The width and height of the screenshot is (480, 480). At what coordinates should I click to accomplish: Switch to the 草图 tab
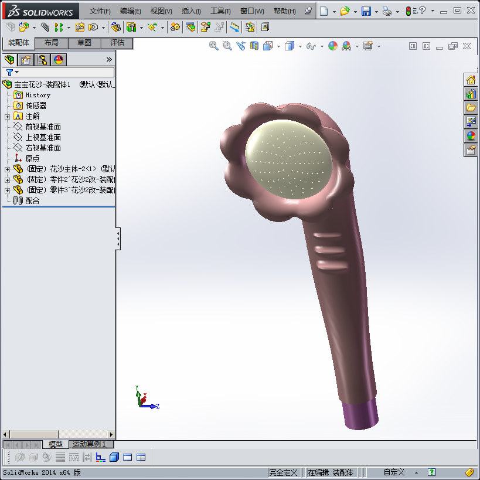tap(84, 43)
